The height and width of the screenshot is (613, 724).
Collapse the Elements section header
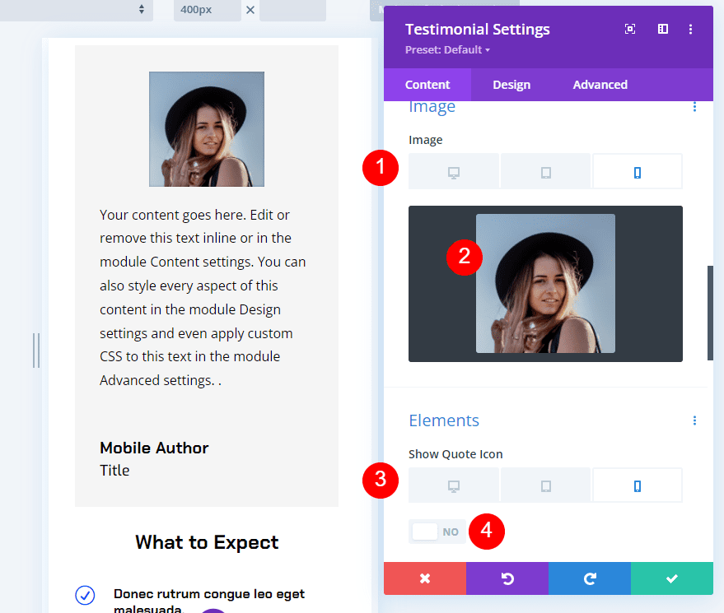[x=444, y=420]
